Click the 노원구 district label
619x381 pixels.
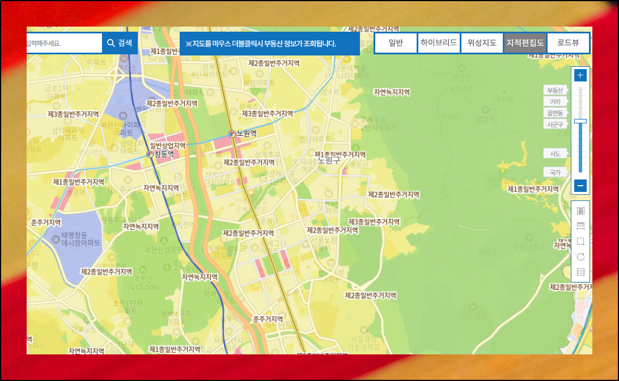click(x=328, y=161)
